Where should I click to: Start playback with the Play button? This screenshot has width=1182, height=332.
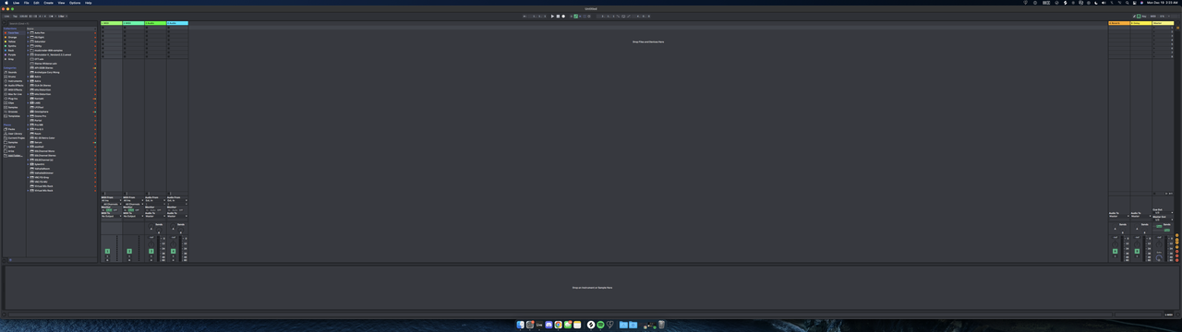pyautogui.click(x=552, y=16)
